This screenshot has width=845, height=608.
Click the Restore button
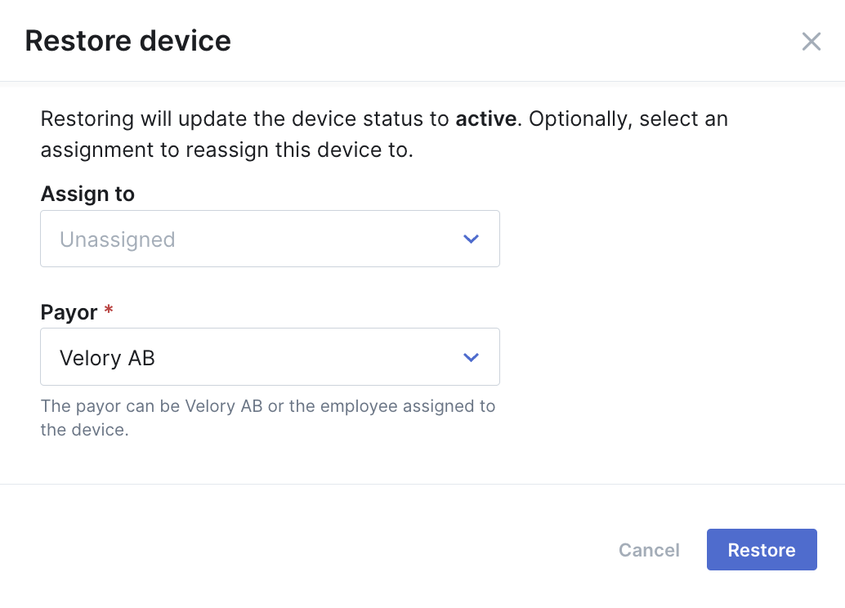pos(762,549)
